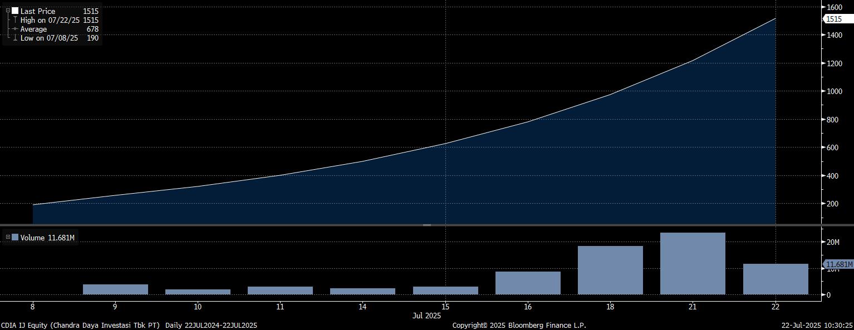Viewport: 854px width, 330px height.
Task: Click the Volume 11.681M legend label
Action: tap(47, 238)
